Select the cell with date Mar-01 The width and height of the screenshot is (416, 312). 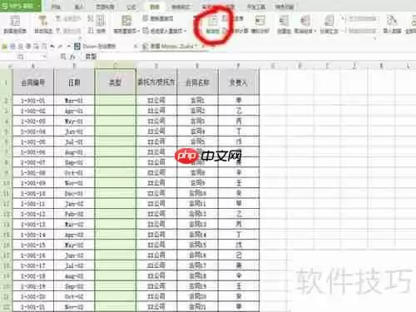coord(74,101)
